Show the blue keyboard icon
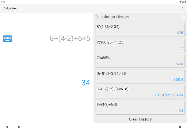The width and height of the screenshot is (187, 131). [x=7, y=39]
